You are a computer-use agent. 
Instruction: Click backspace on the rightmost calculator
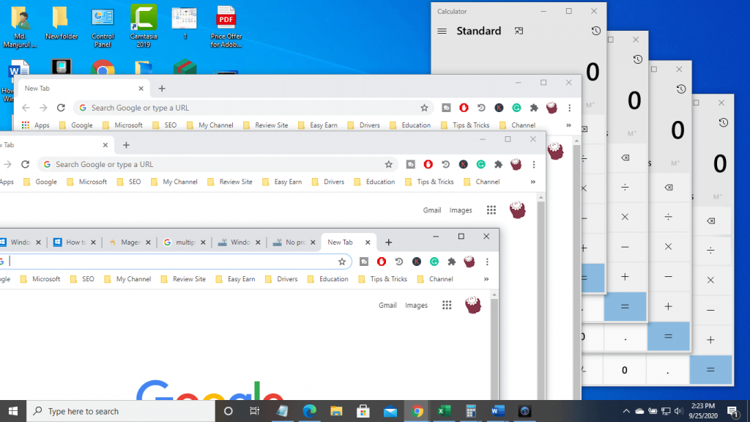point(710,221)
